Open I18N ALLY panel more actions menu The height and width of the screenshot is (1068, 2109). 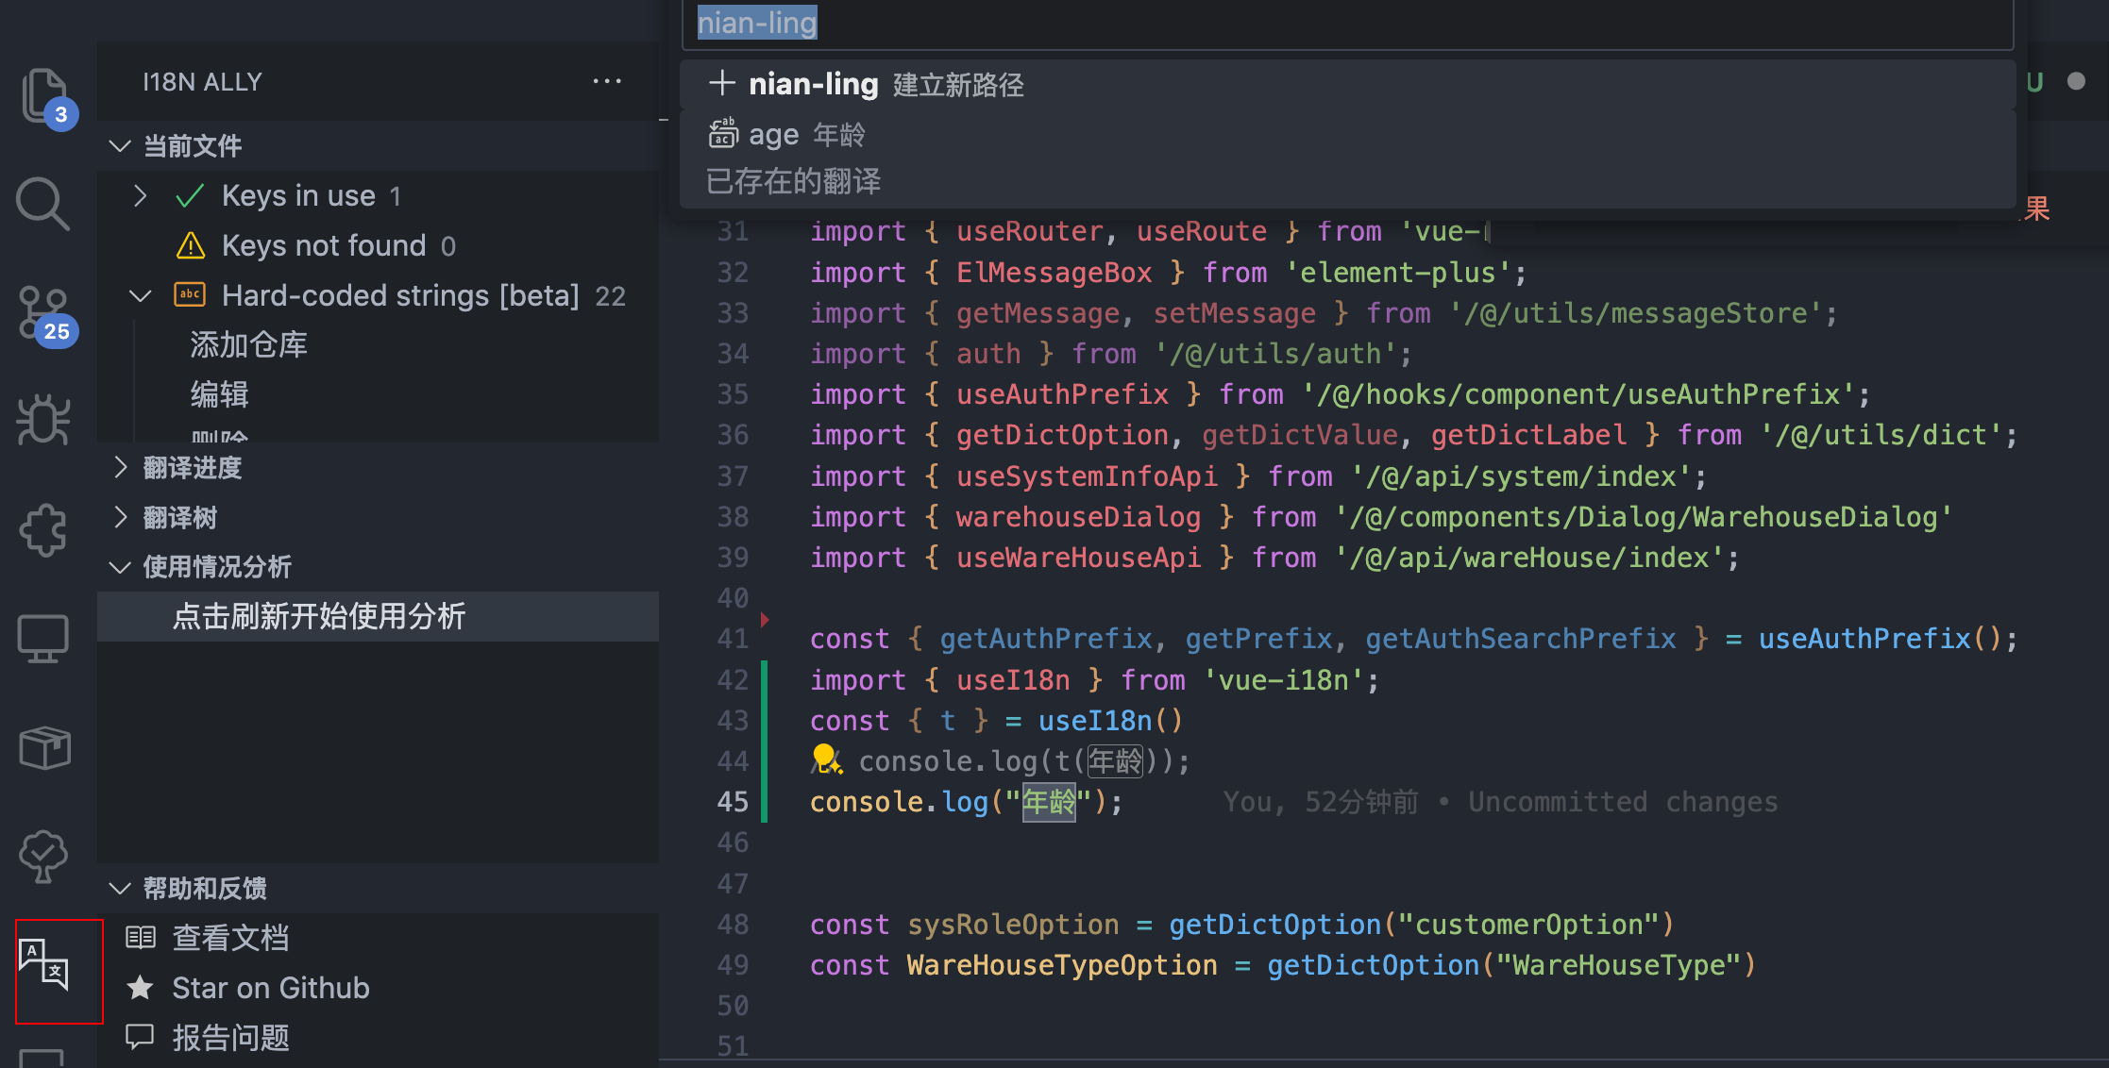click(607, 81)
